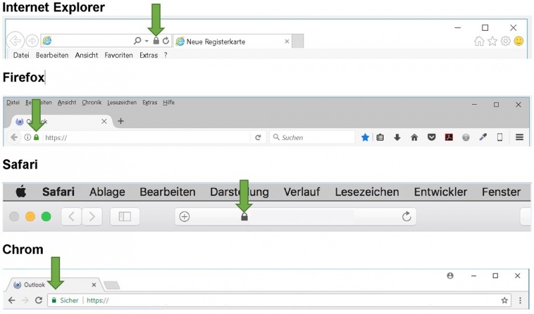Select the Neue Registerkarte tab
The width and height of the screenshot is (534, 314).
(232, 41)
